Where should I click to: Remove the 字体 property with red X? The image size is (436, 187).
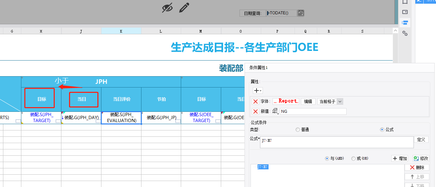pos(255,101)
